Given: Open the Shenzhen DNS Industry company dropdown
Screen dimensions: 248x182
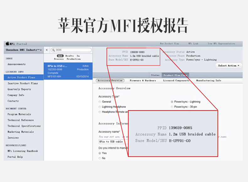Looking at the screenshot, I should [24, 50].
